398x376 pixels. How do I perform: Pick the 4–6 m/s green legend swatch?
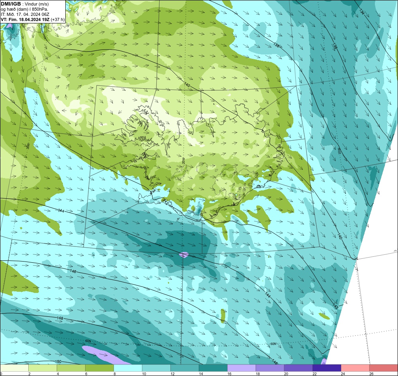71,368
